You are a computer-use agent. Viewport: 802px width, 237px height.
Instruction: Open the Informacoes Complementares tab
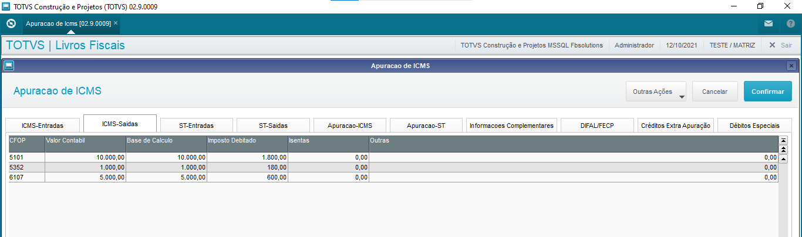511,126
